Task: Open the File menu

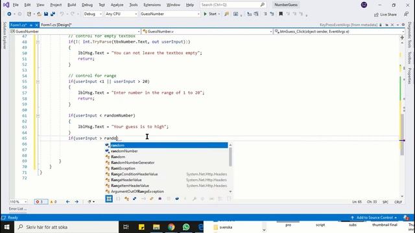Action: (x=16, y=5)
